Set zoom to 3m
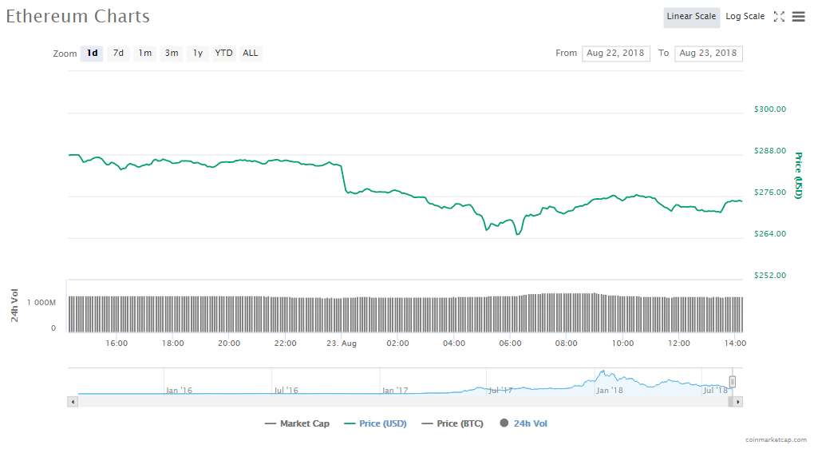 pos(172,54)
